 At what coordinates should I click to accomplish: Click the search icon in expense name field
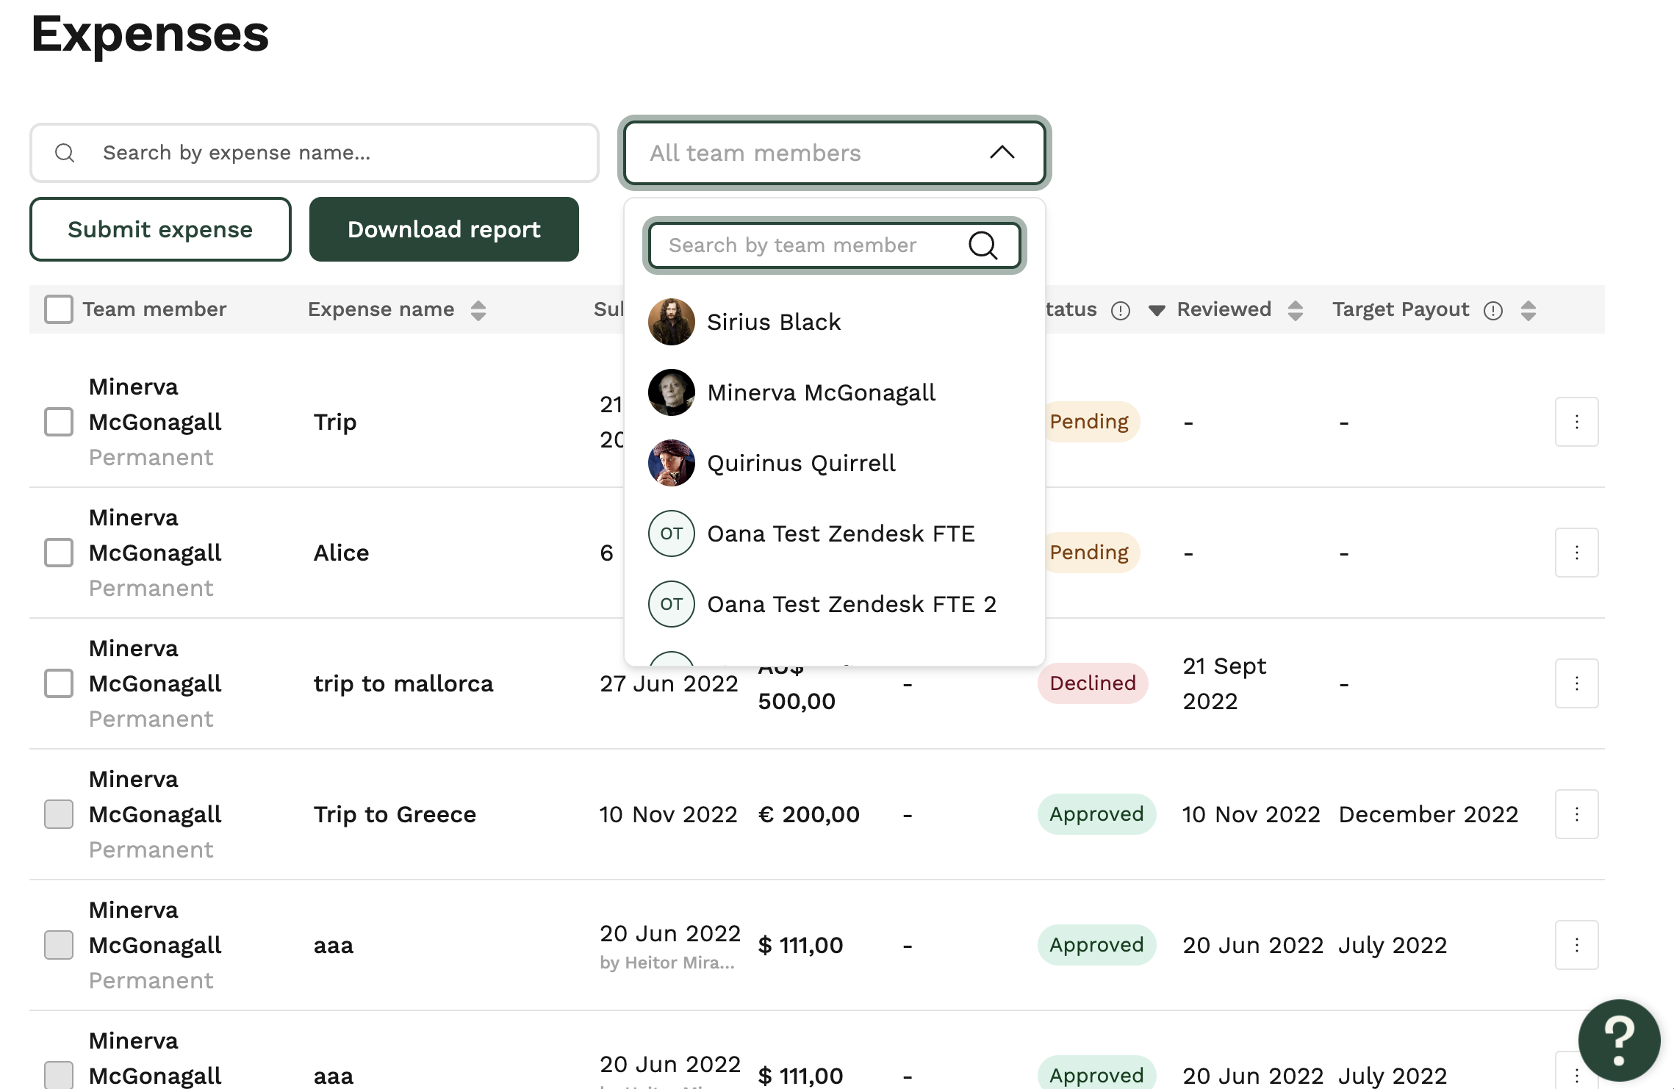click(65, 153)
